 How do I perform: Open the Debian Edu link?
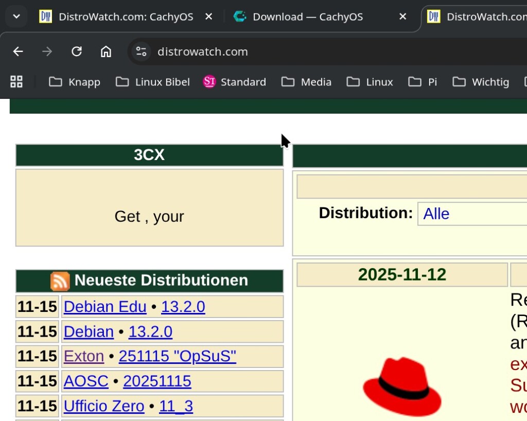(105, 307)
